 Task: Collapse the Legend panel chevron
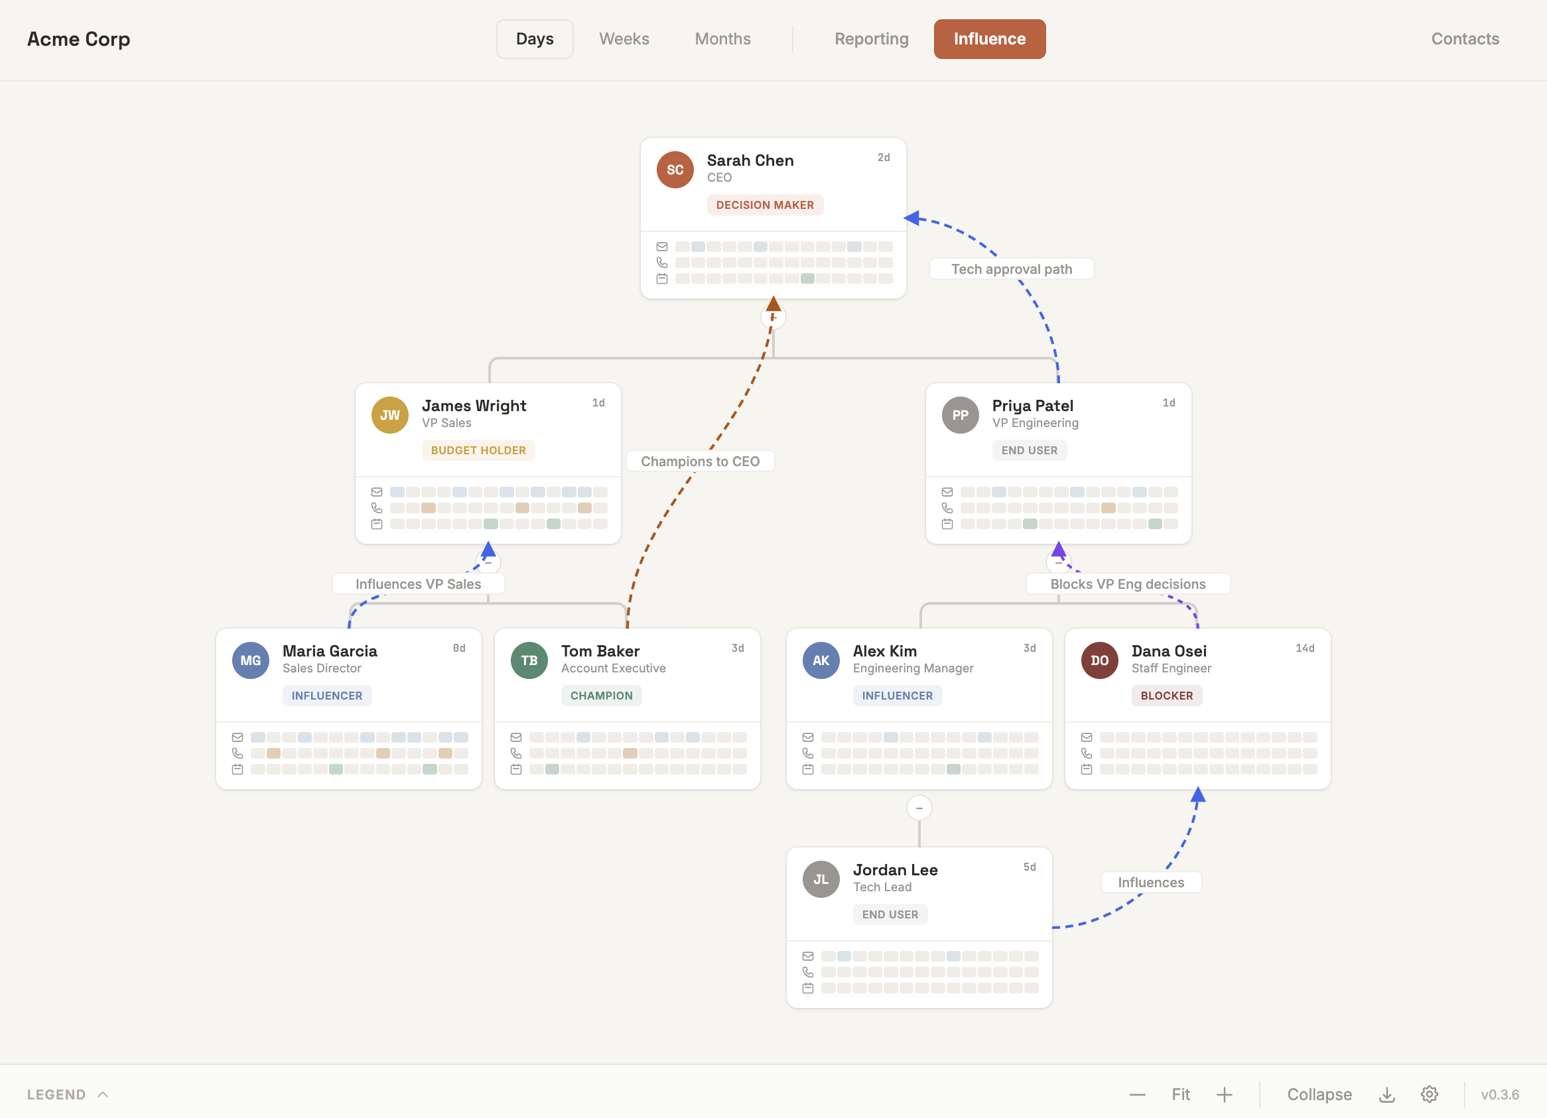103,1093
